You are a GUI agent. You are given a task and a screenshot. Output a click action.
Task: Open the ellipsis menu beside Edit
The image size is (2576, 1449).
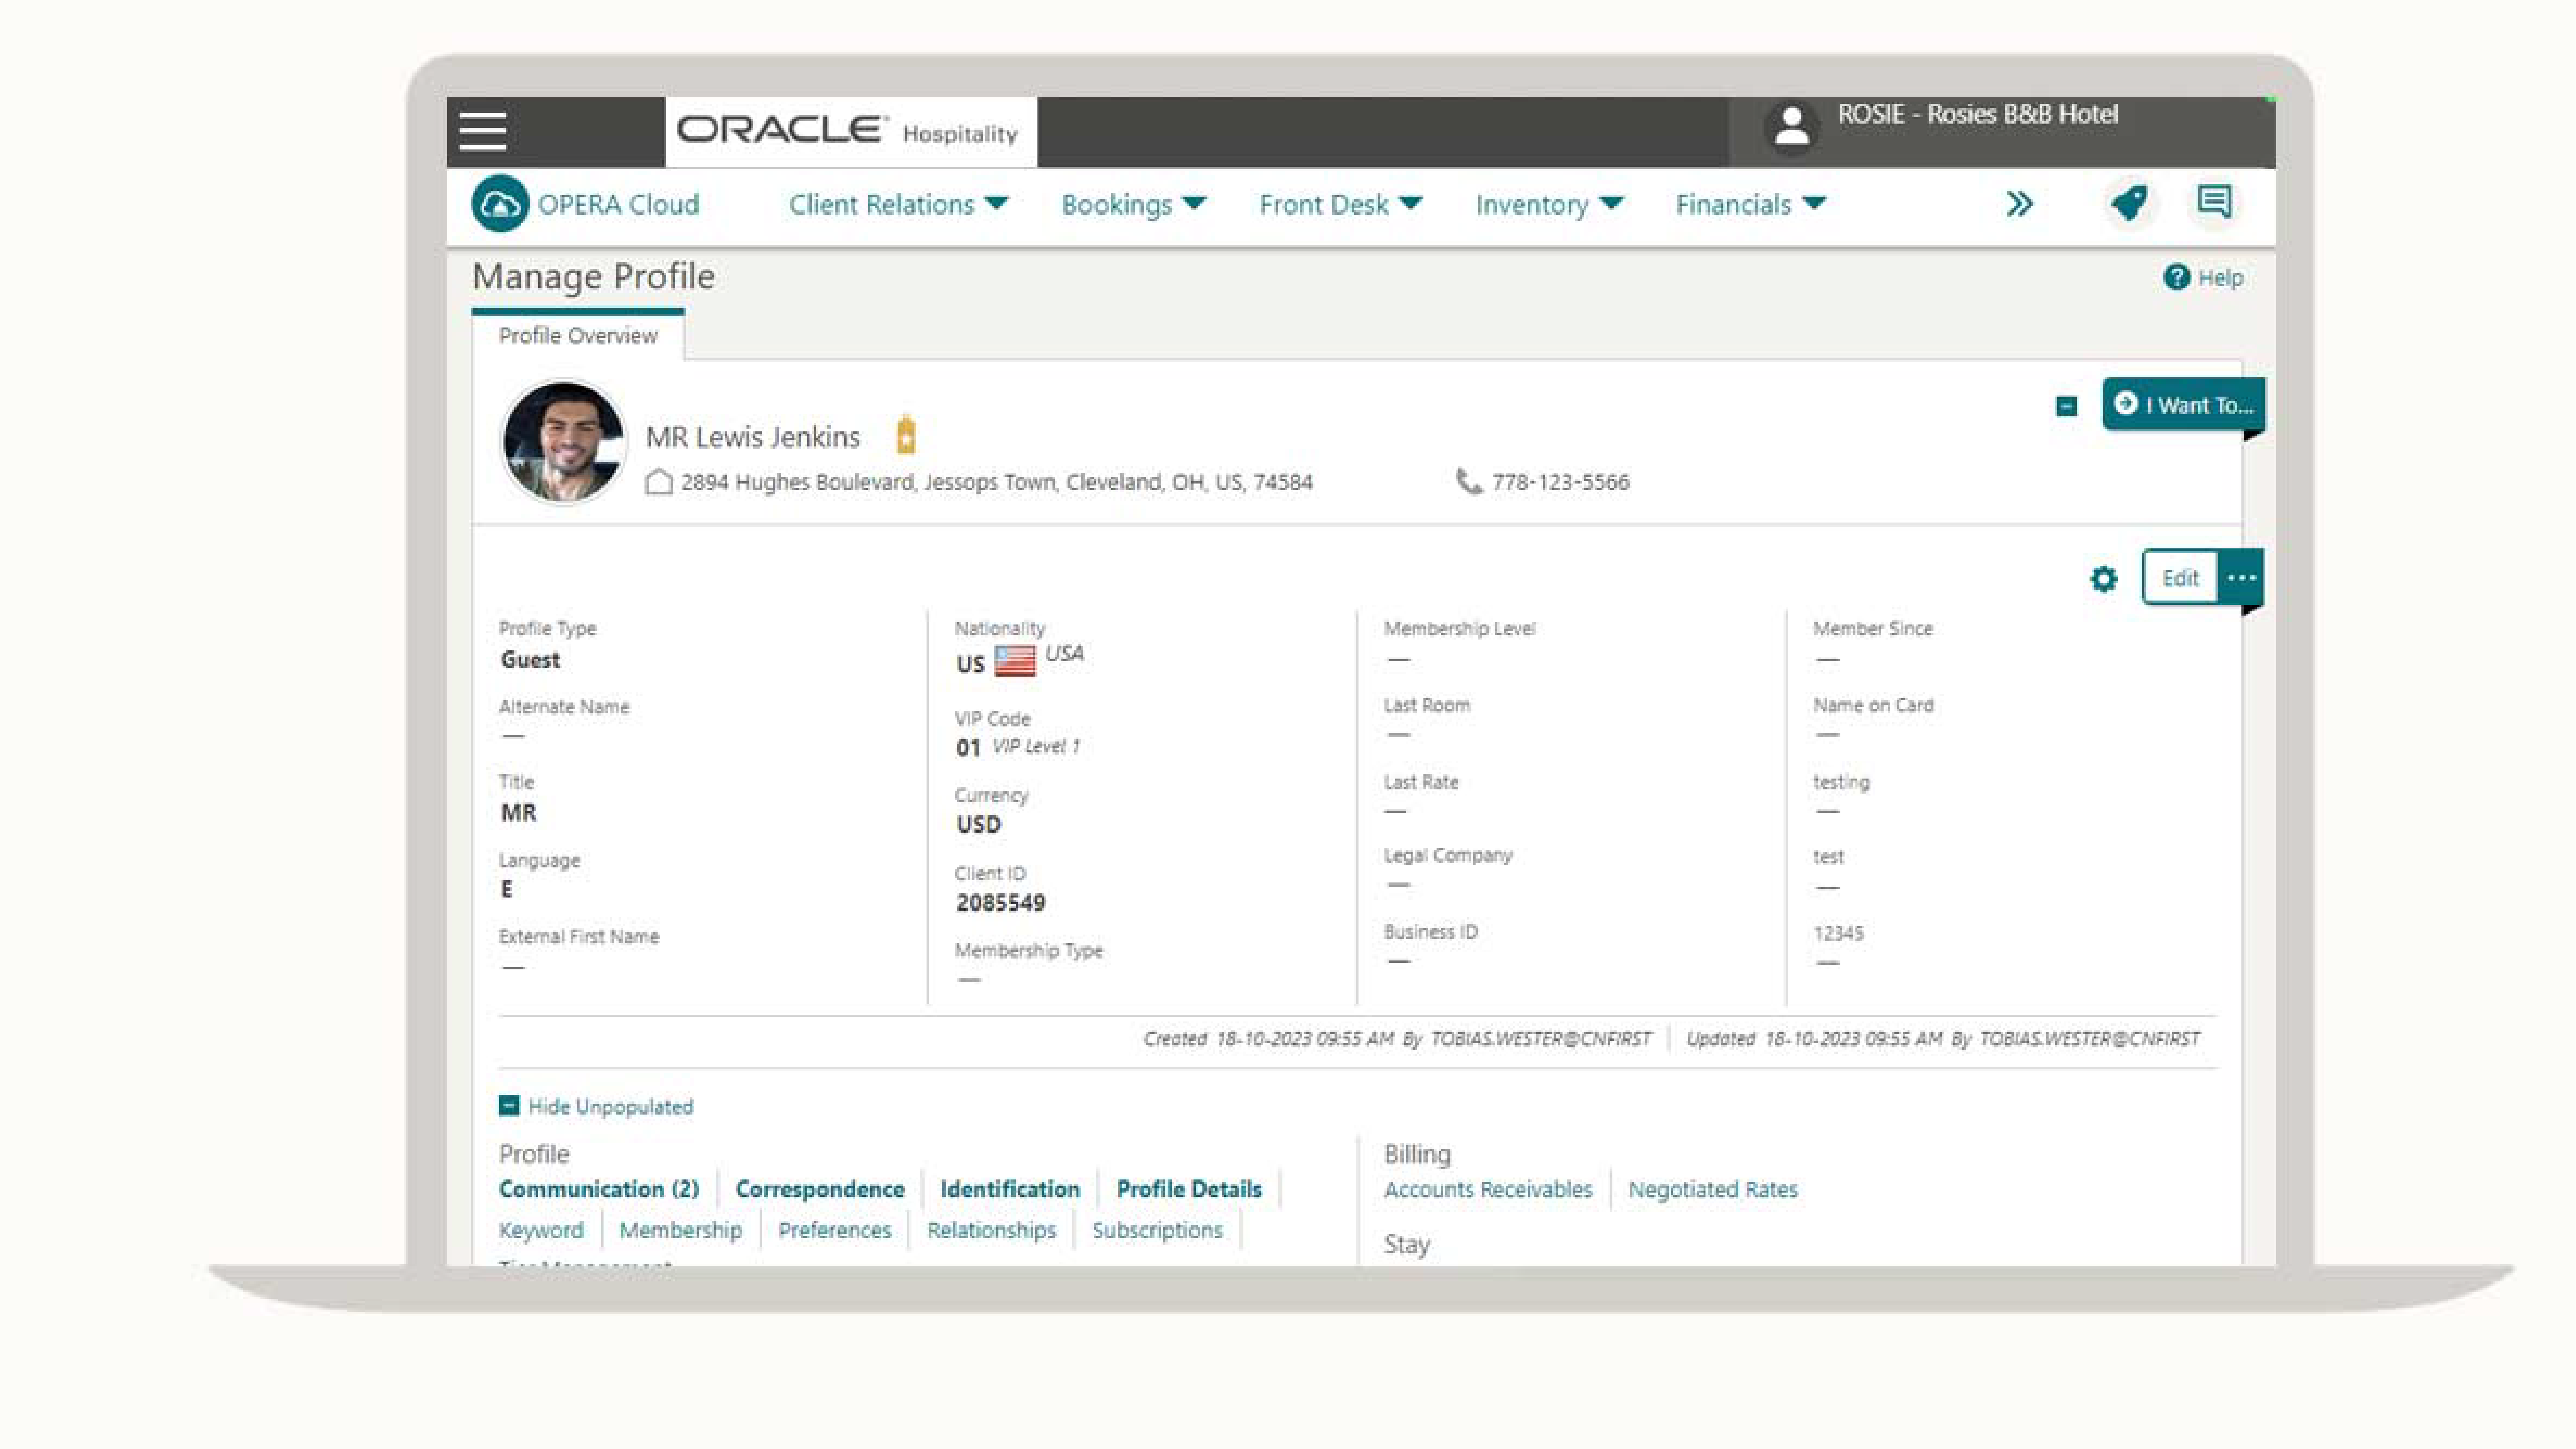(x=2242, y=578)
